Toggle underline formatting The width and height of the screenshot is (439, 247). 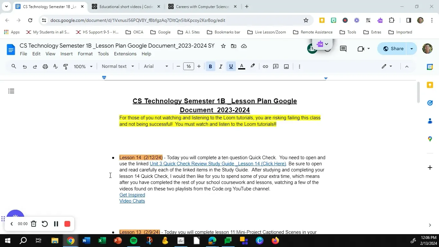[231, 67]
